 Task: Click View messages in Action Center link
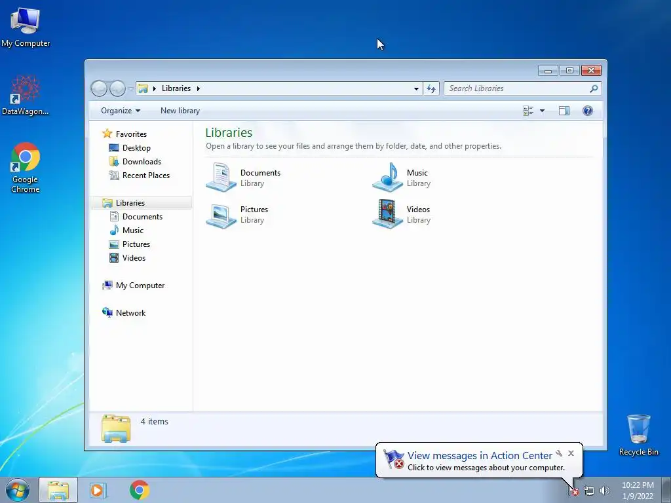480,456
